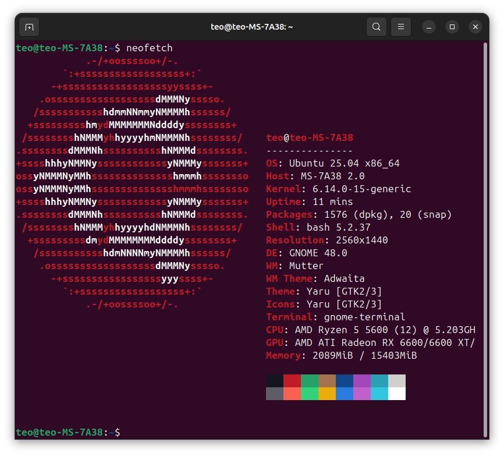The image size is (504, 456).
Task: Click the cyan palette block
Action: tap(379, 394)
